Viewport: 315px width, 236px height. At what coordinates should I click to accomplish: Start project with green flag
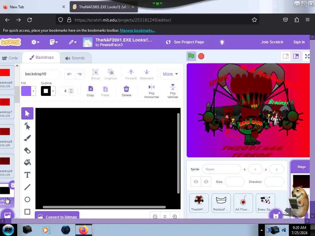click(x=191, y=56)
